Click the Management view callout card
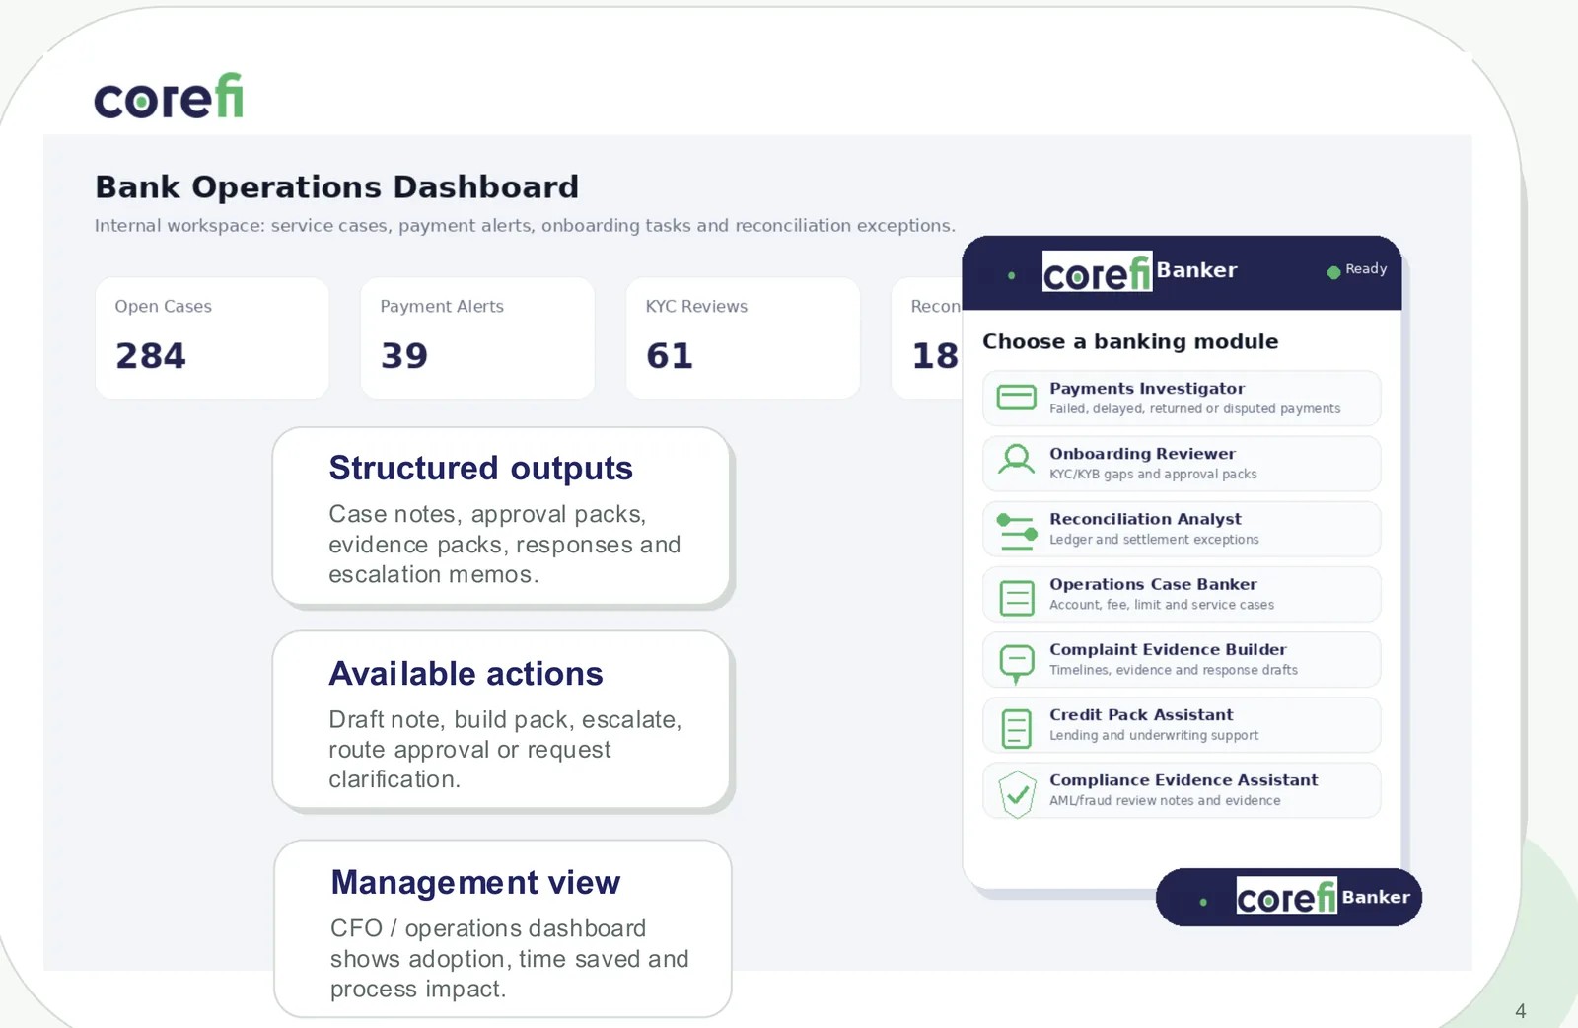Image resolution: width=1578 pixels, height=1028 pixels. tap(503, 928)
